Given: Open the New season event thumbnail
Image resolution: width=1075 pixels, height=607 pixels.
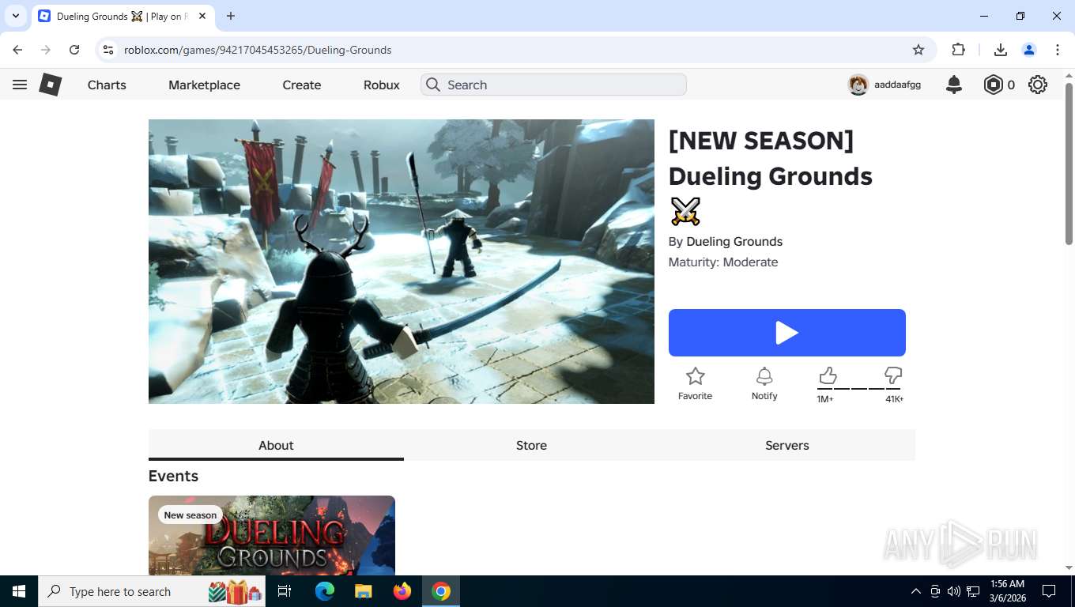Looking at the screenshot, I should 272,535.
